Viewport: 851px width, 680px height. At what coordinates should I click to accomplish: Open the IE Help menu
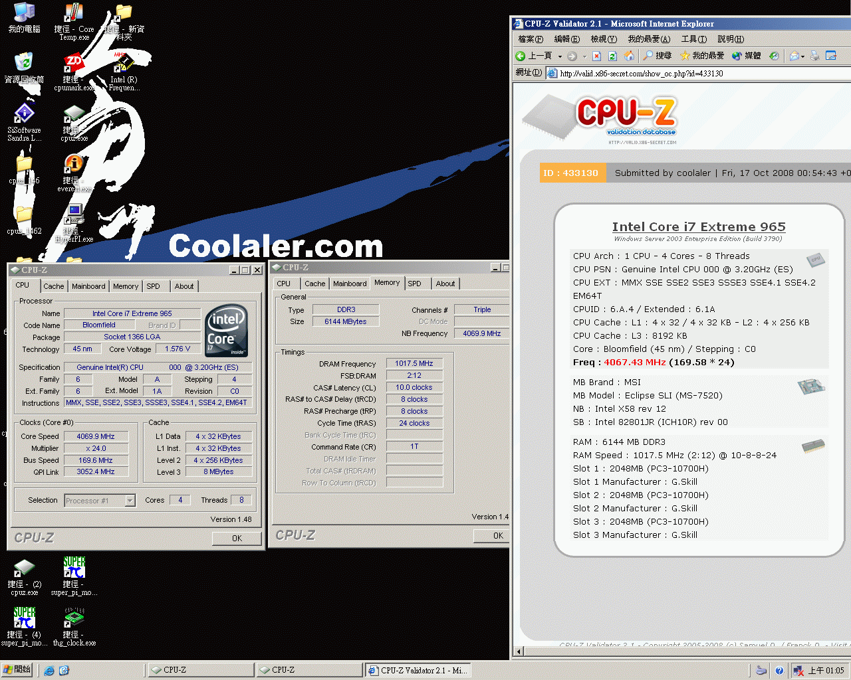pyautogui.click(x=731, y=39)
